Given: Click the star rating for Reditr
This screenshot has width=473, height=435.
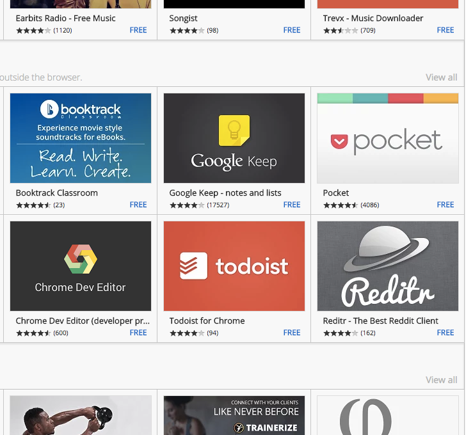Looking at the screenshot, I should pyautogui.click(x=341, y=333).
